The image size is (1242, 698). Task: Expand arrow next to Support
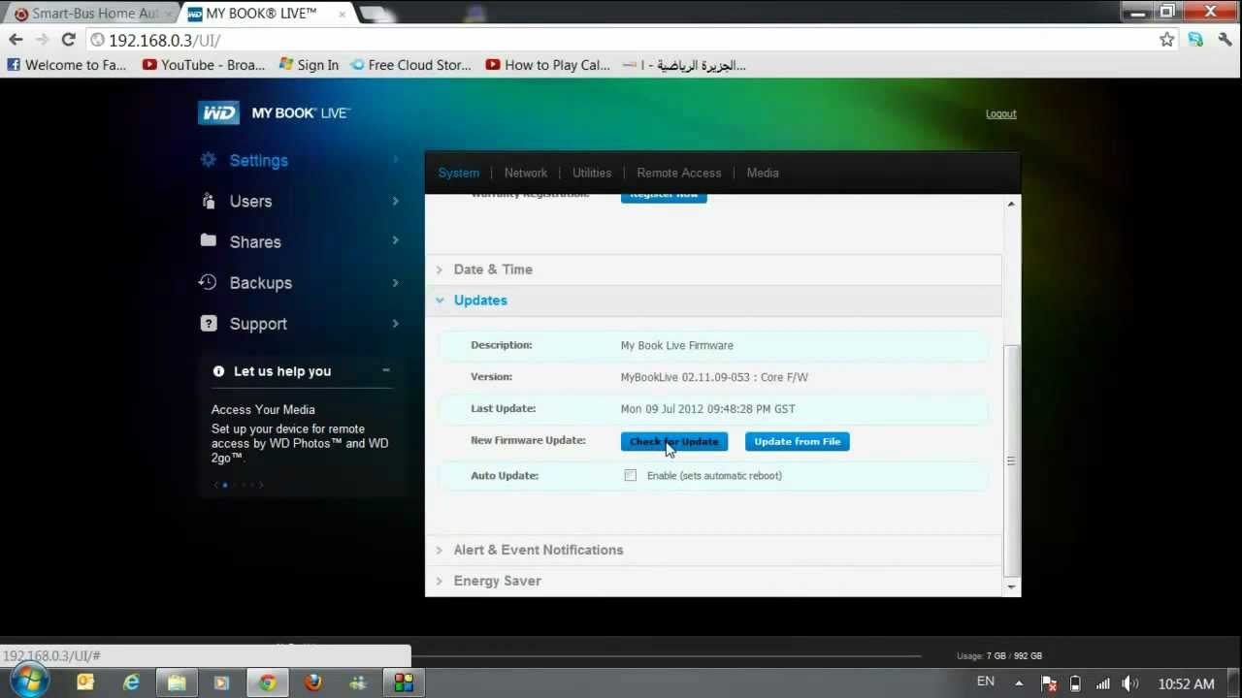395,323
